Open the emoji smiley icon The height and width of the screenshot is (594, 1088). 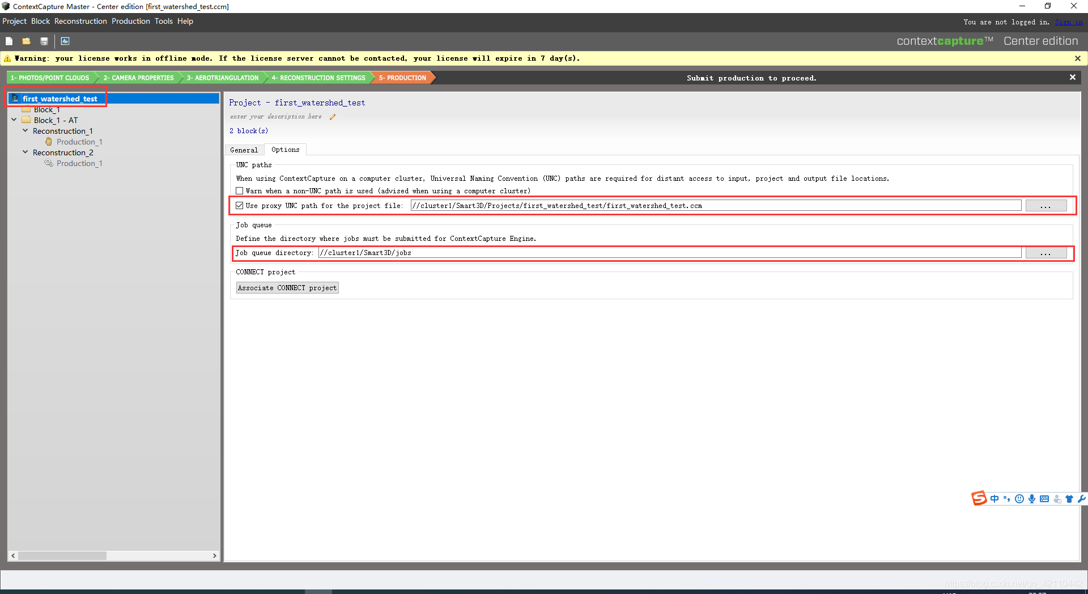pos(1019,499)
